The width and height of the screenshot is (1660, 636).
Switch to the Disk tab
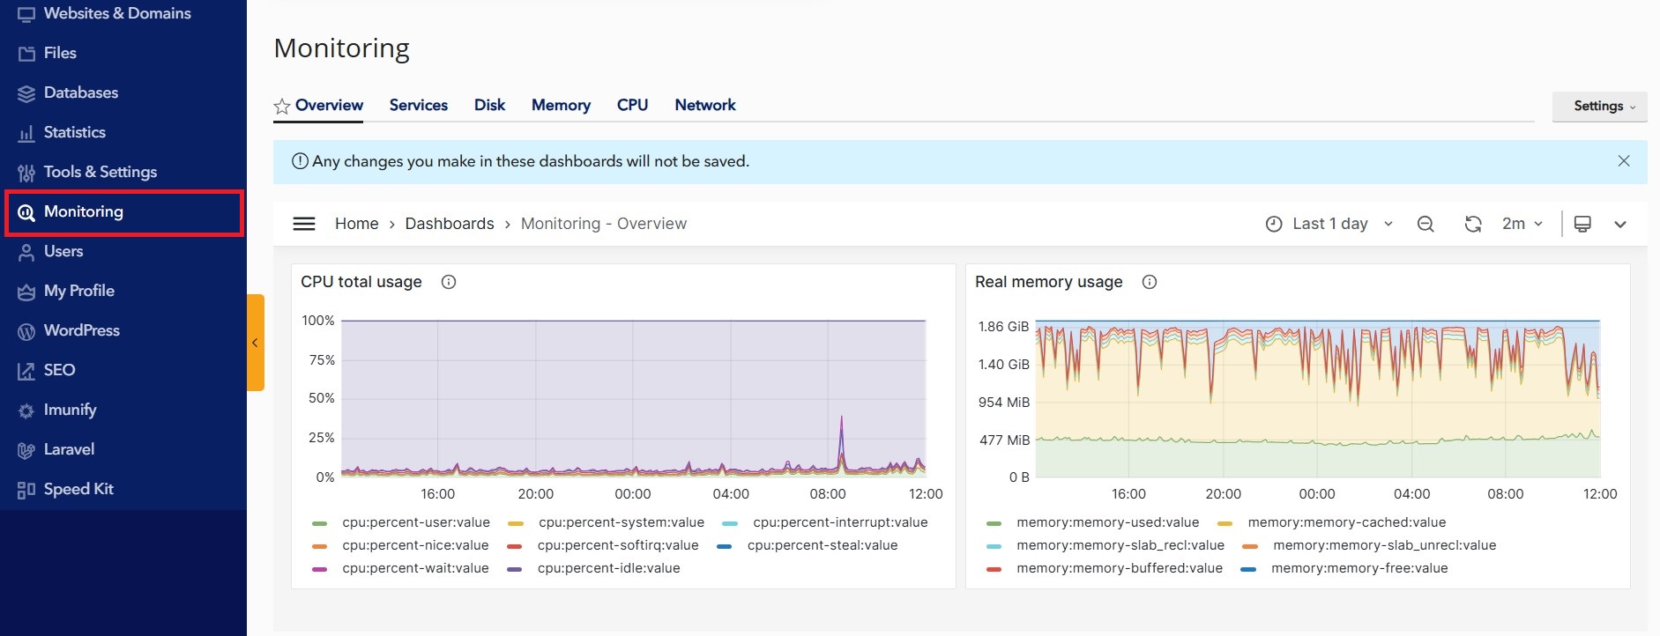click(489, 105)
